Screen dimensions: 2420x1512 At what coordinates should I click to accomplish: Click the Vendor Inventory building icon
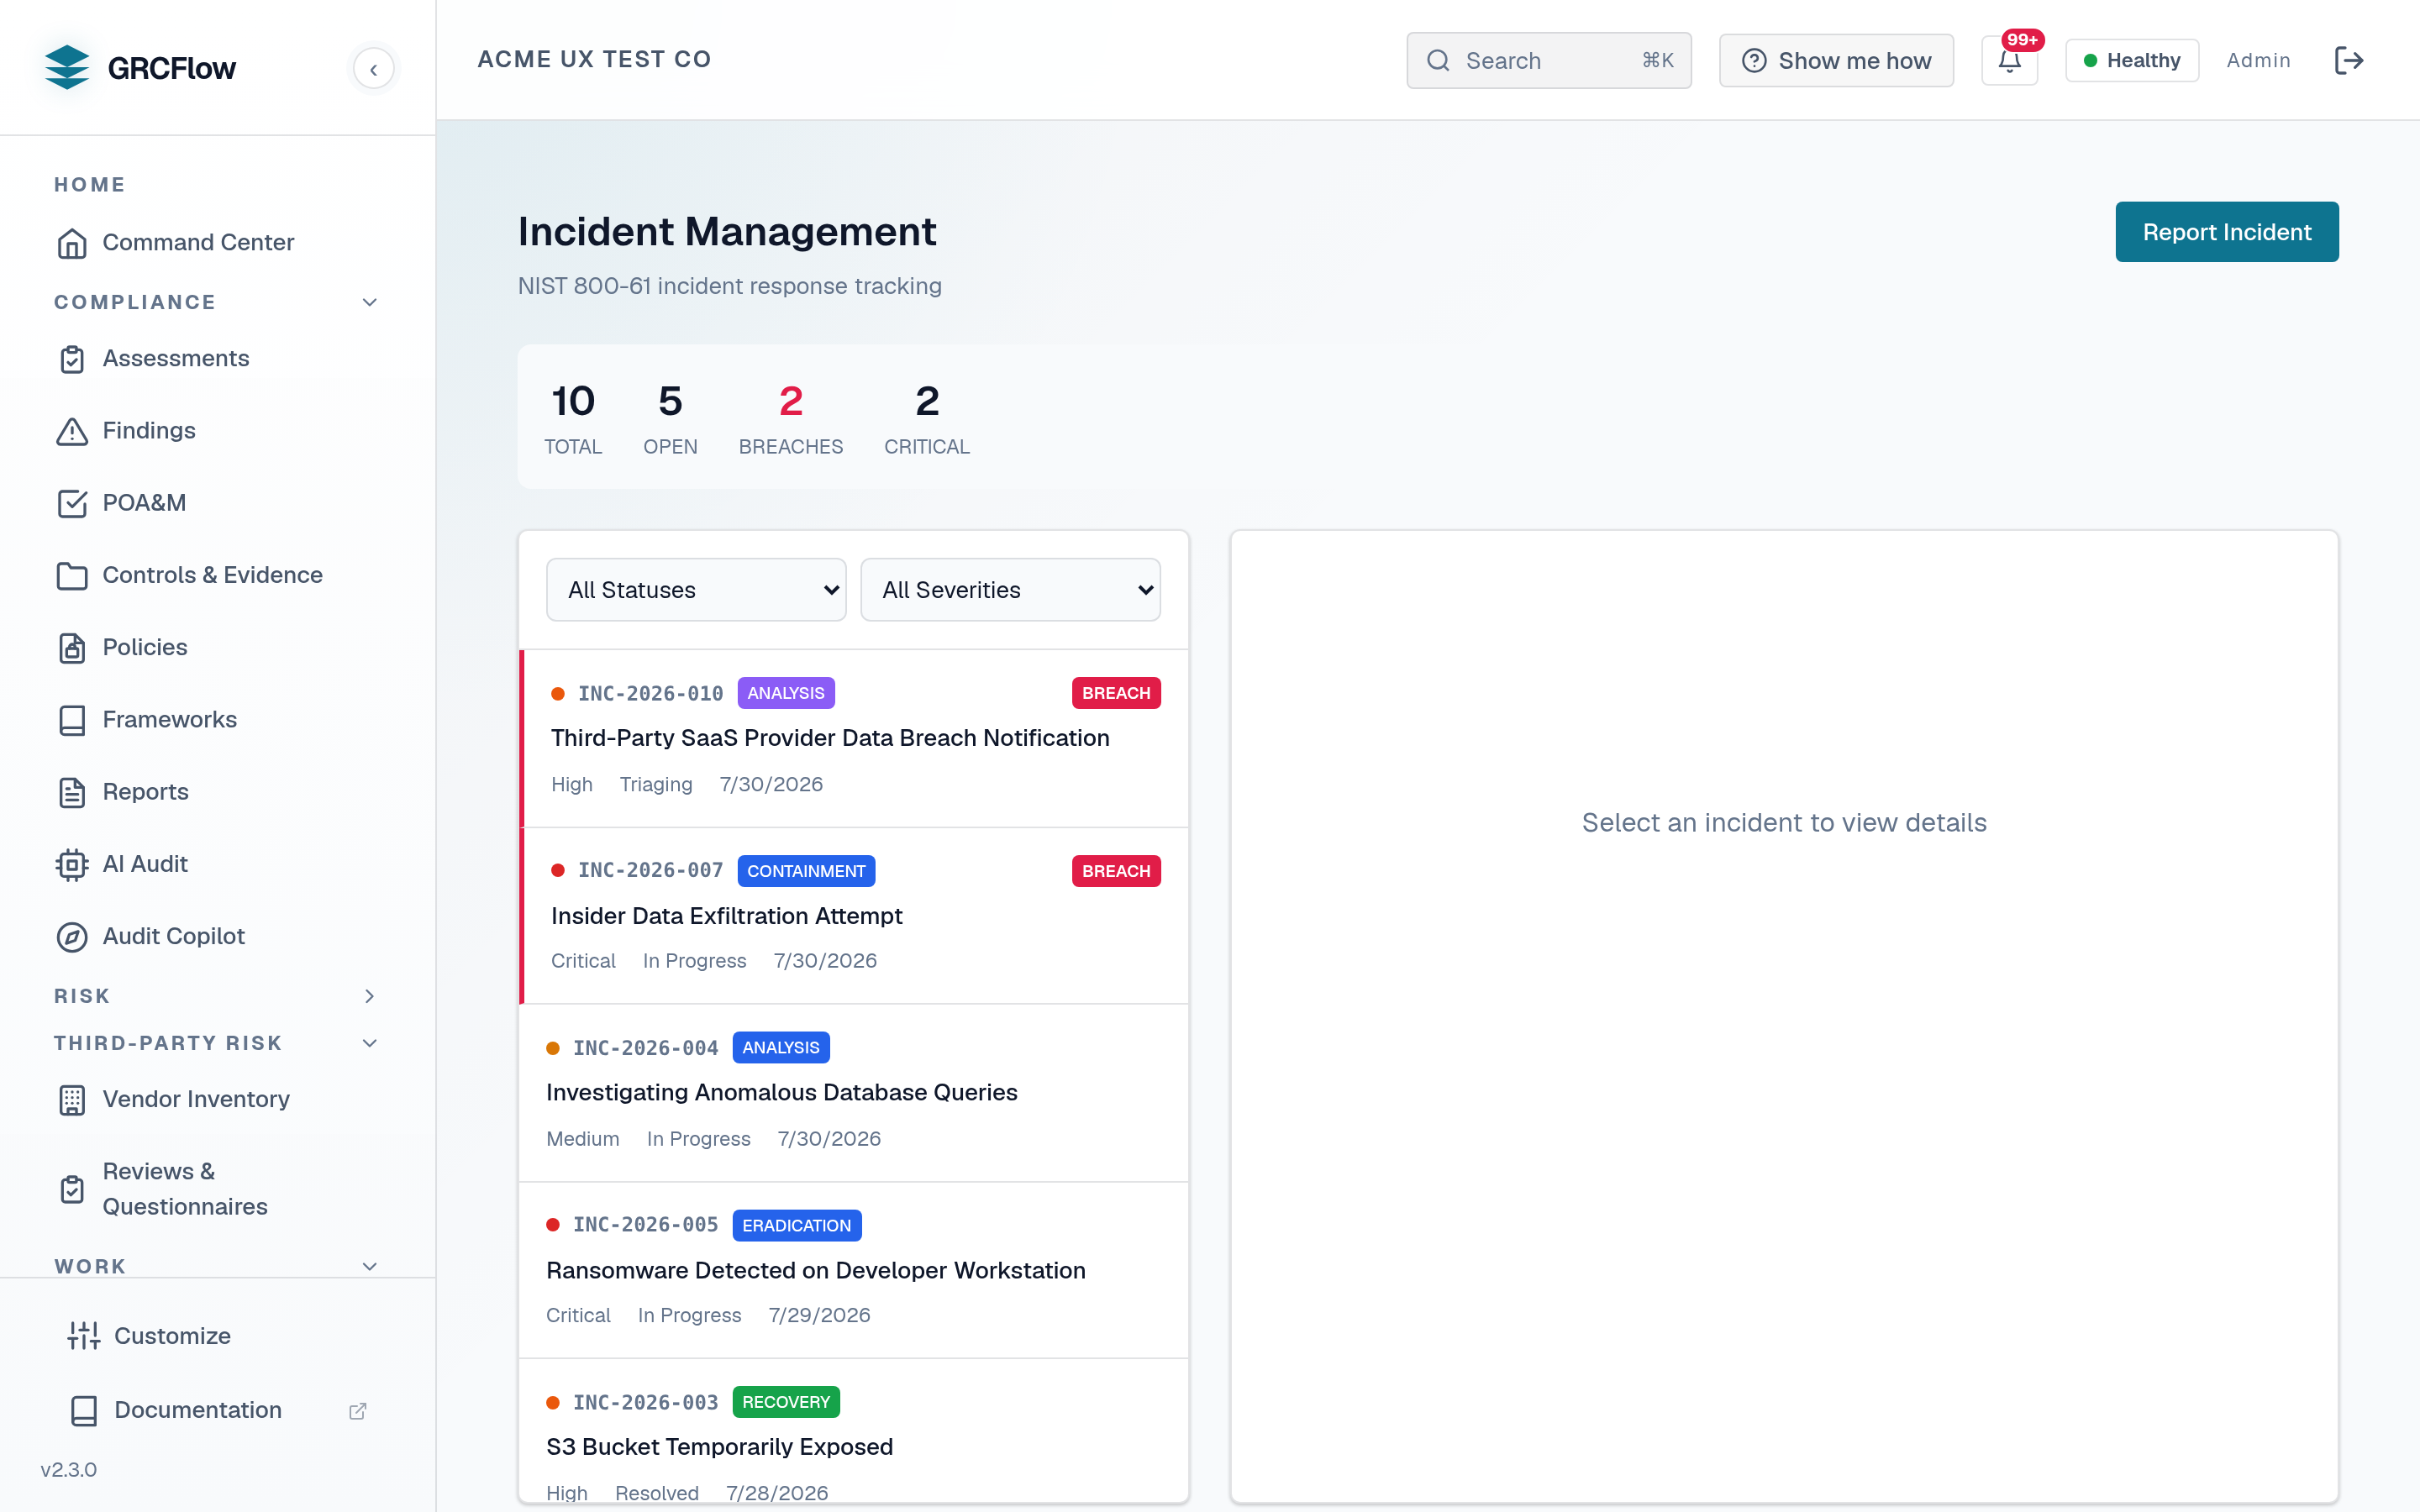[72, 1100]
